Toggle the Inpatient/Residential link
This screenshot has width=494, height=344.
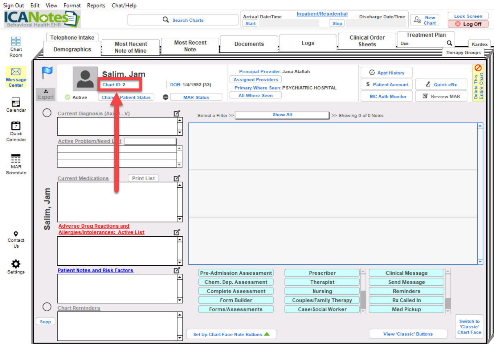(322, 14)
